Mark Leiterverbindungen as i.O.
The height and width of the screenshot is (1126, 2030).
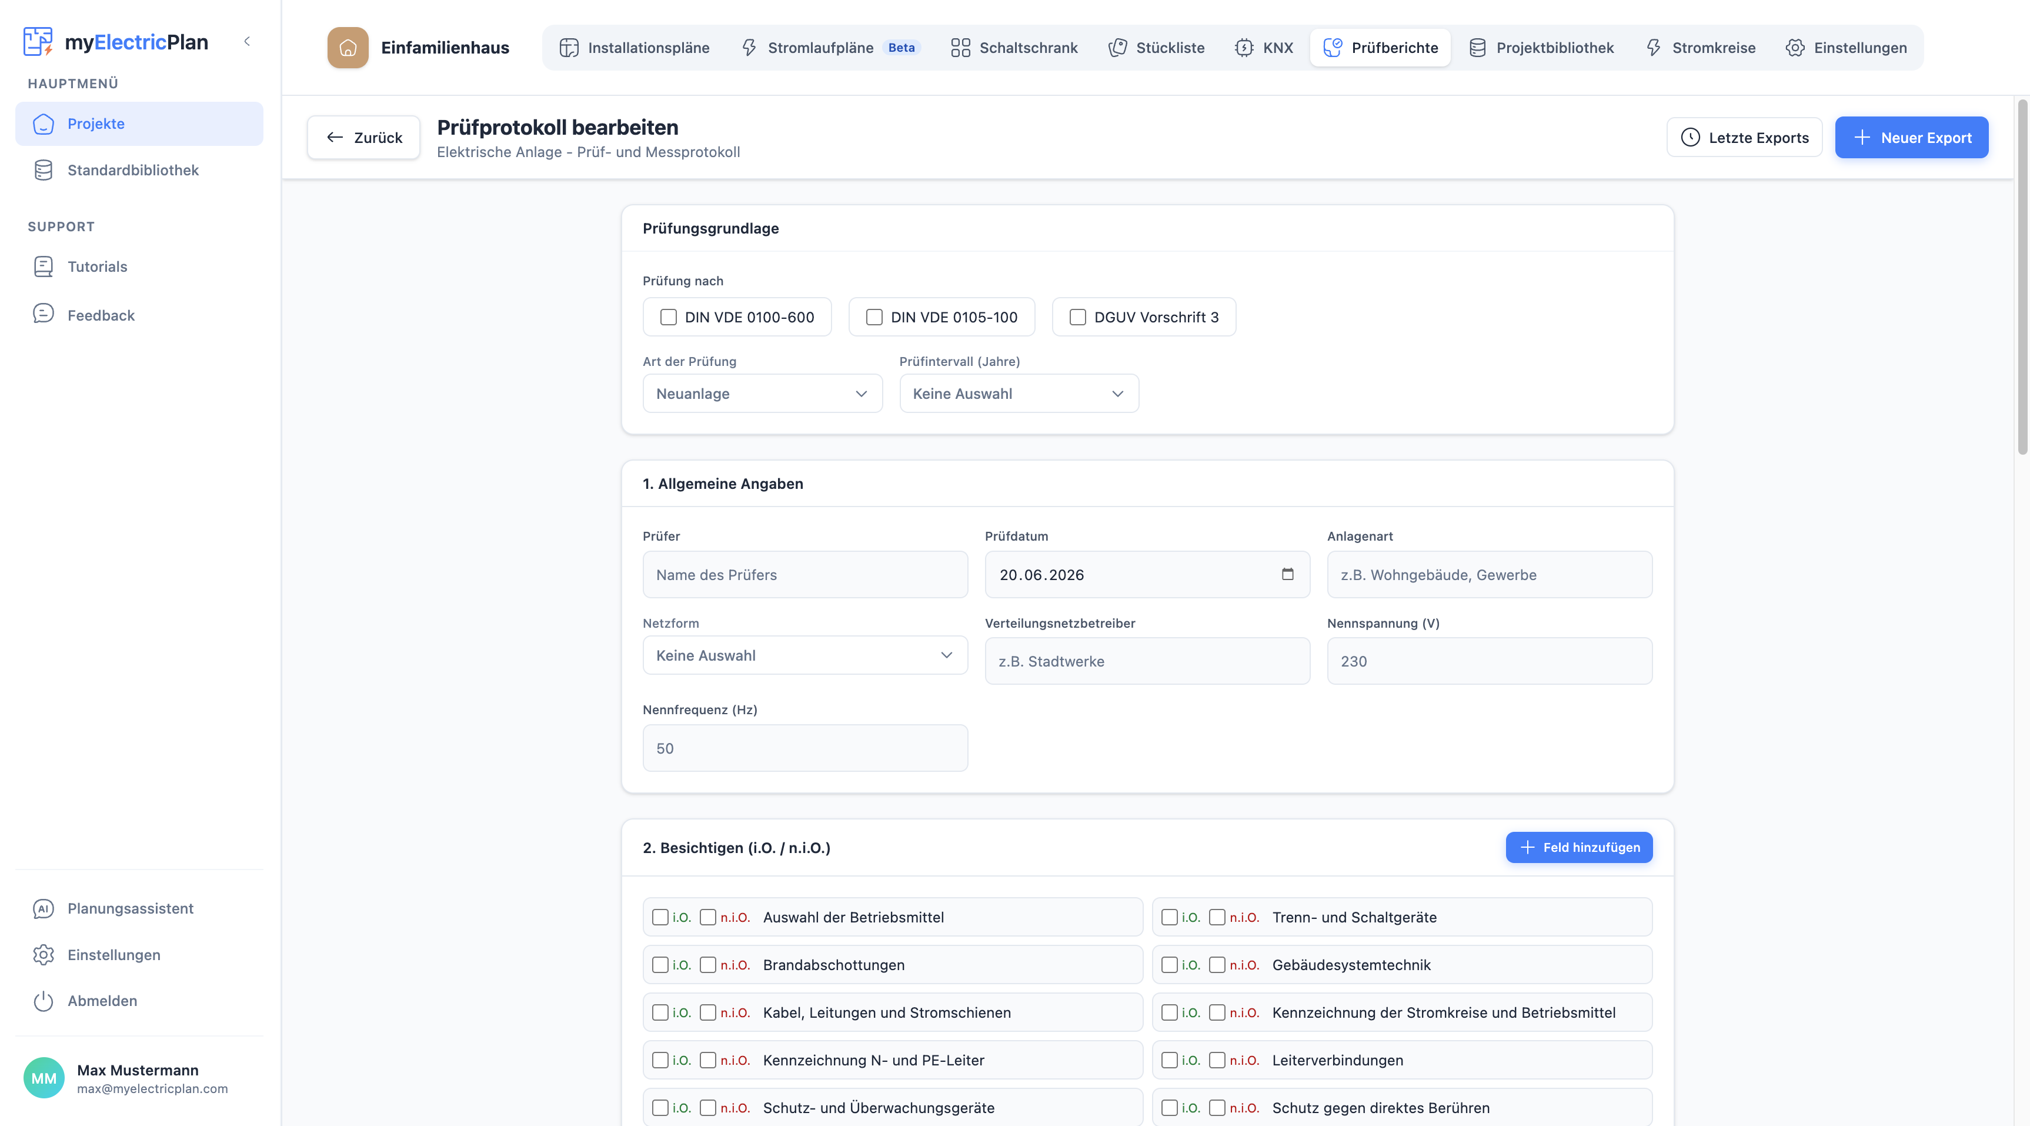1170,1060
